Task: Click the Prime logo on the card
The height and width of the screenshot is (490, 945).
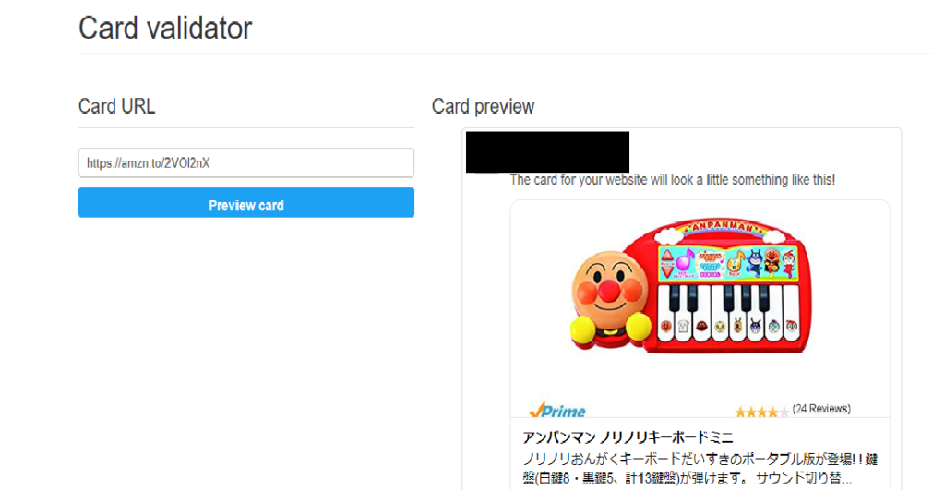Action: pyautogui.click(x=557, y=411)
